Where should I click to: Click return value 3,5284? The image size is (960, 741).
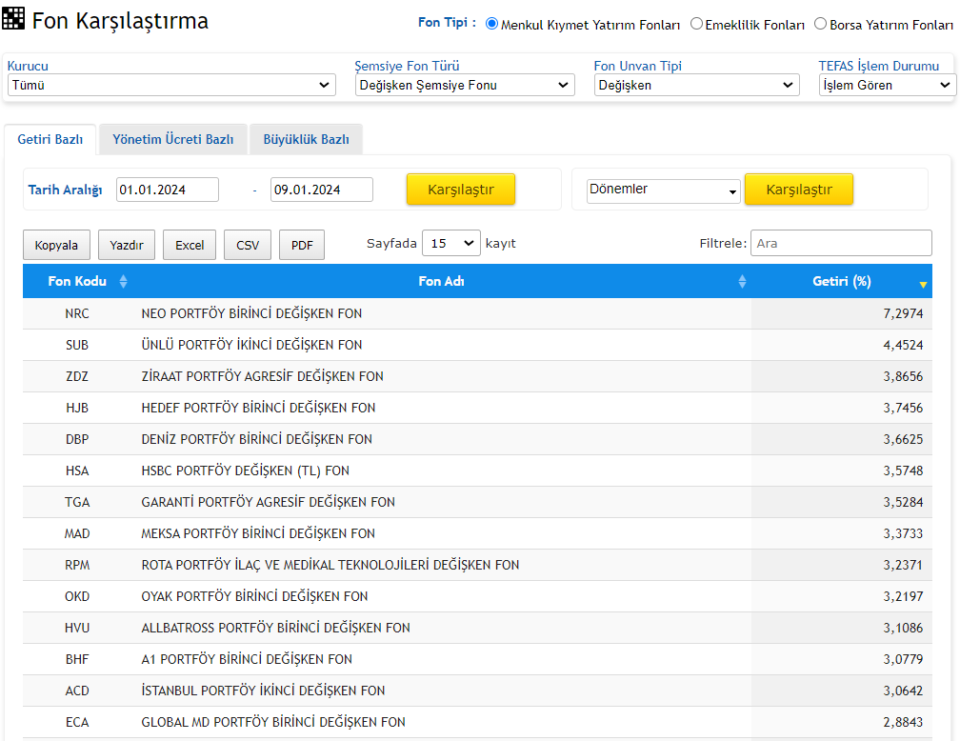point(903,502)
